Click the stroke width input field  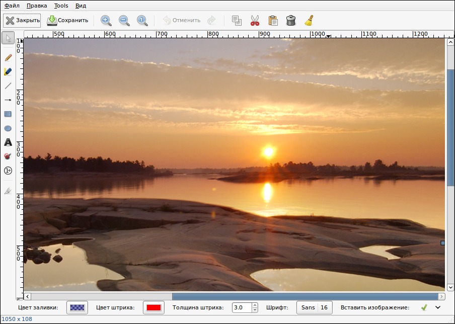click(x=242, y=307)
